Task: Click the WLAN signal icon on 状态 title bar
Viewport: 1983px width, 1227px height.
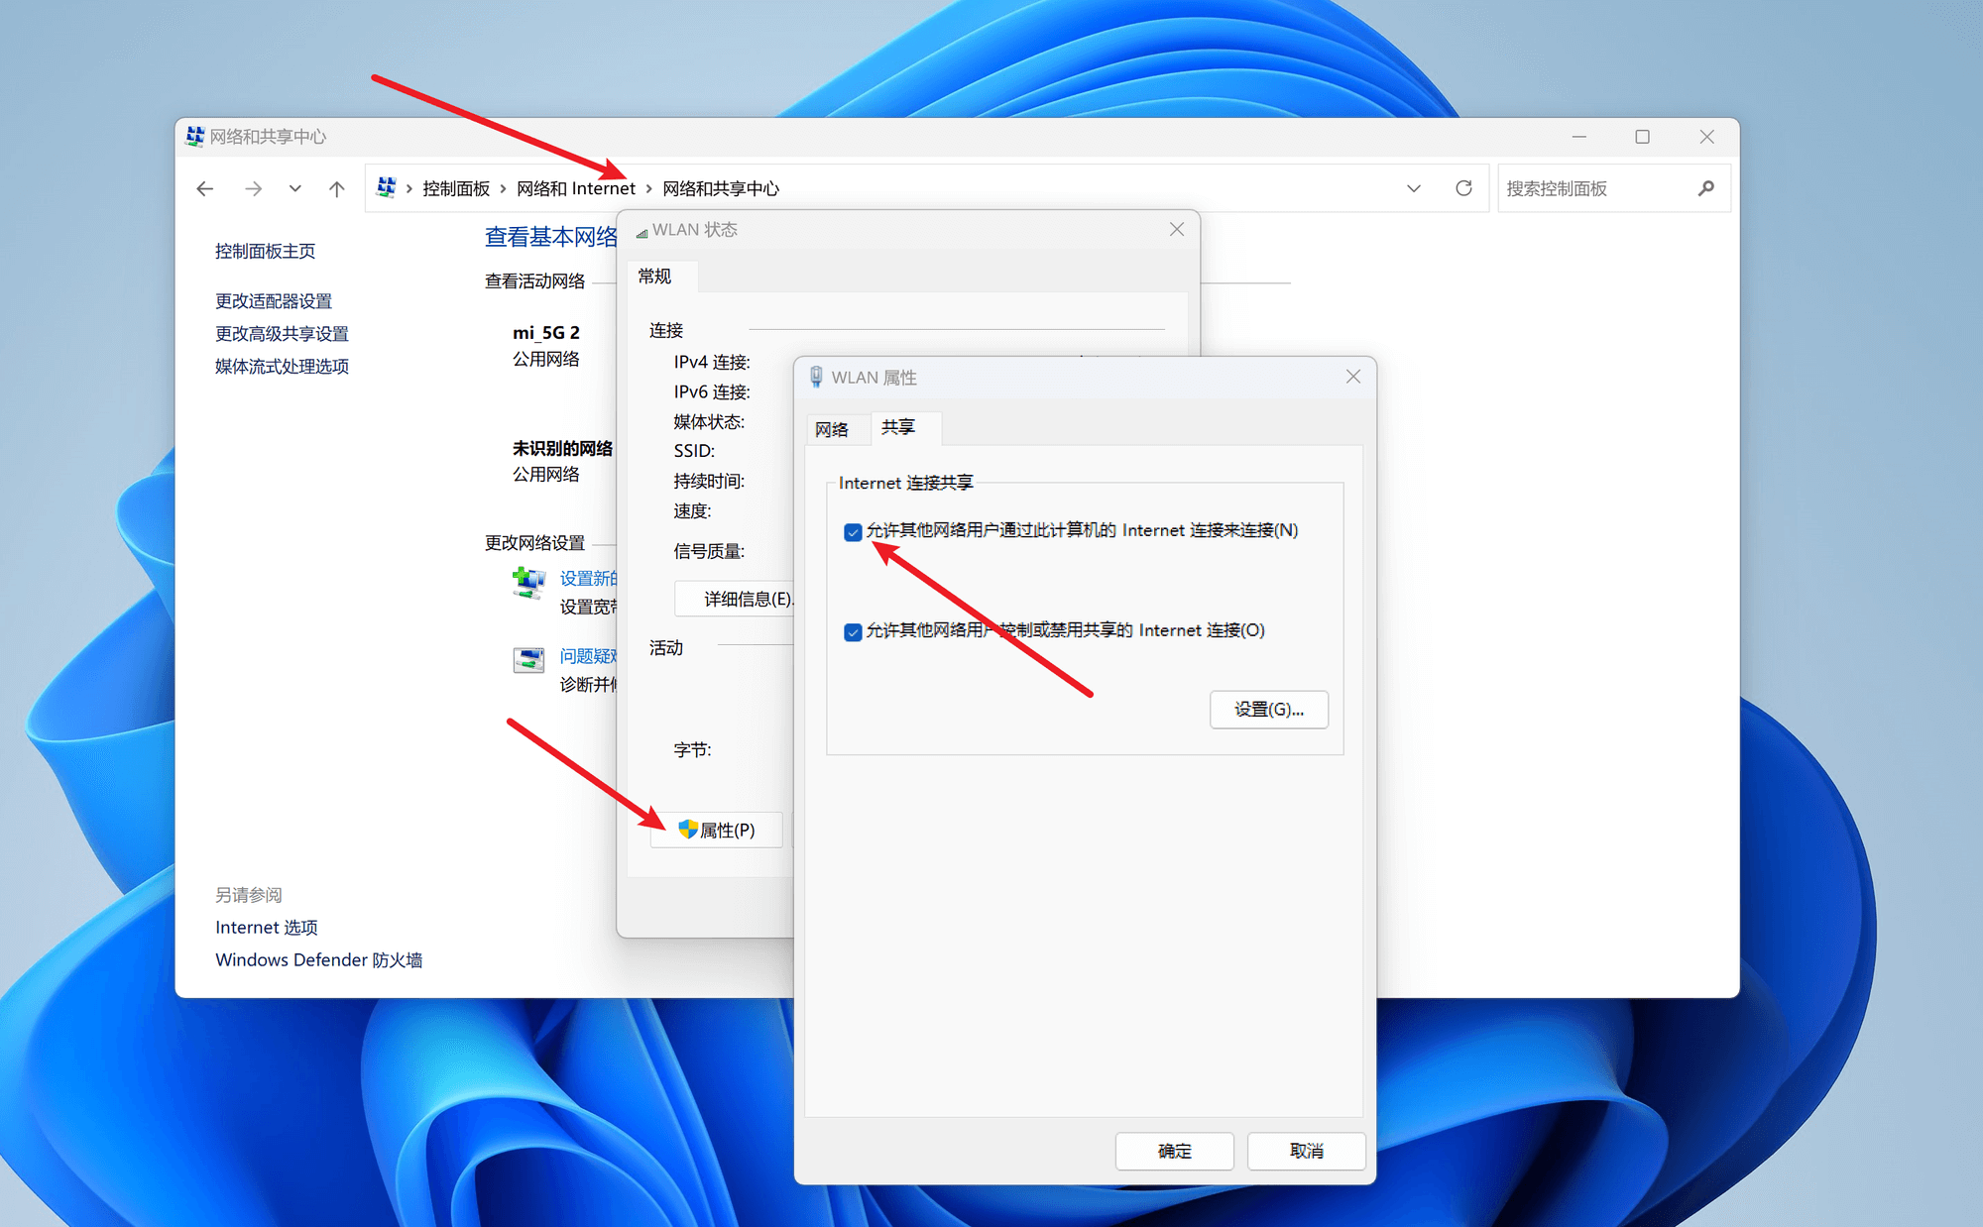Action: (640, 229)
